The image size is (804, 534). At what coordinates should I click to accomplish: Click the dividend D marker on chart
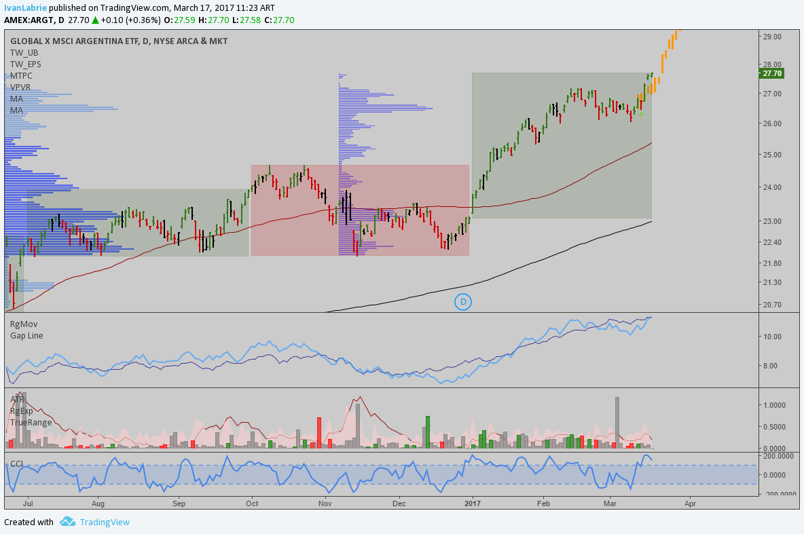(463, 302)
